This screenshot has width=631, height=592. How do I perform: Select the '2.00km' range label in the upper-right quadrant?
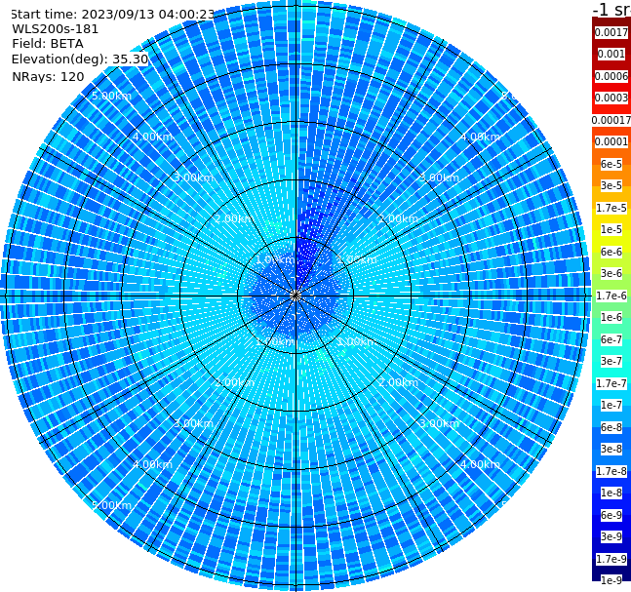398,218
